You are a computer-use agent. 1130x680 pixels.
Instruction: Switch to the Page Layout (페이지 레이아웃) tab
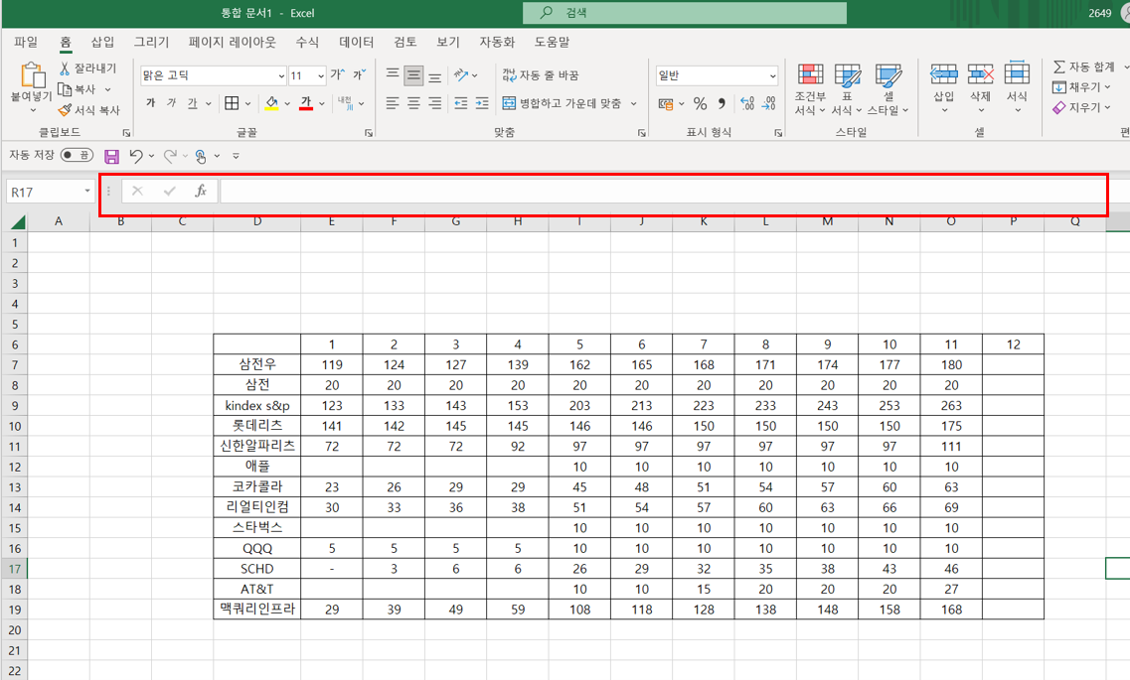pyautogui.click(x=232, y=42)
